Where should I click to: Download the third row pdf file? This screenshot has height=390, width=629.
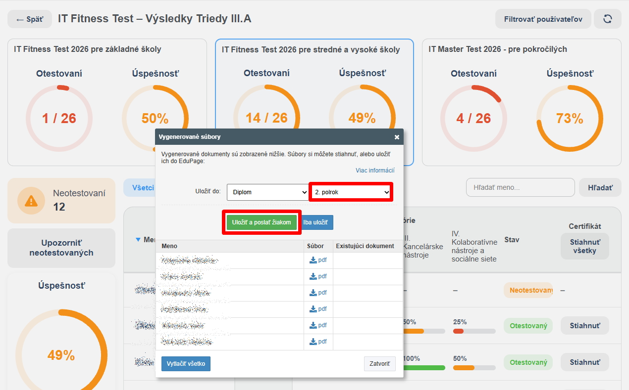tap(318, 293)
